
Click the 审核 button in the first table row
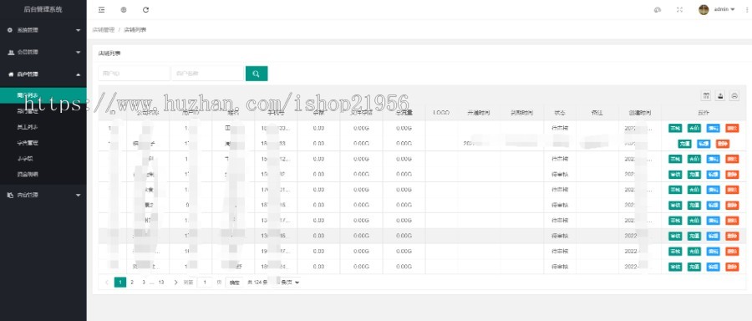[675, 128]
